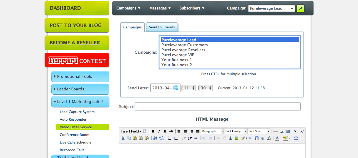Viewport: 358px width, 158px height.
Task: Switch to the Send to Friends tab
Action: [162, 27]
